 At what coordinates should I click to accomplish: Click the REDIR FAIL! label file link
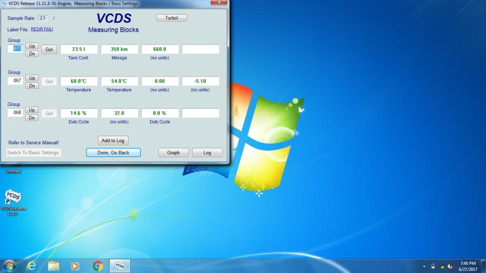tap(42, 29)
